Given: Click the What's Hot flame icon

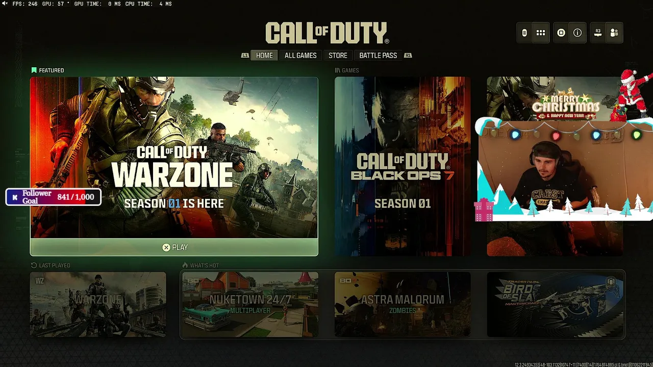Looking at the screenshot, I should click(185, 265).
